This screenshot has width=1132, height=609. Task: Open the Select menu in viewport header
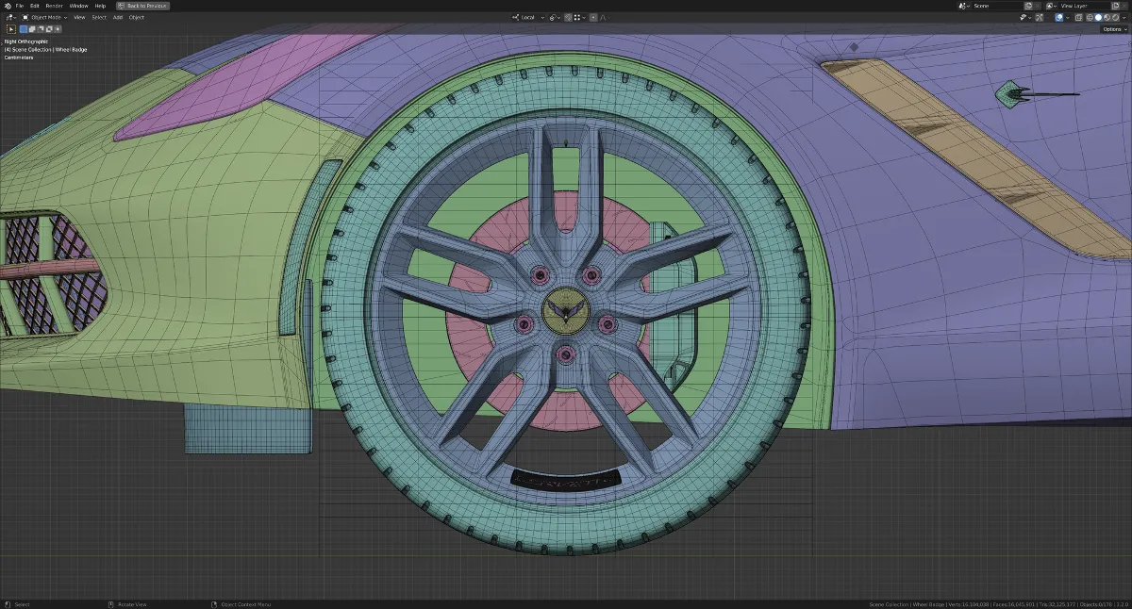(99, 17)
